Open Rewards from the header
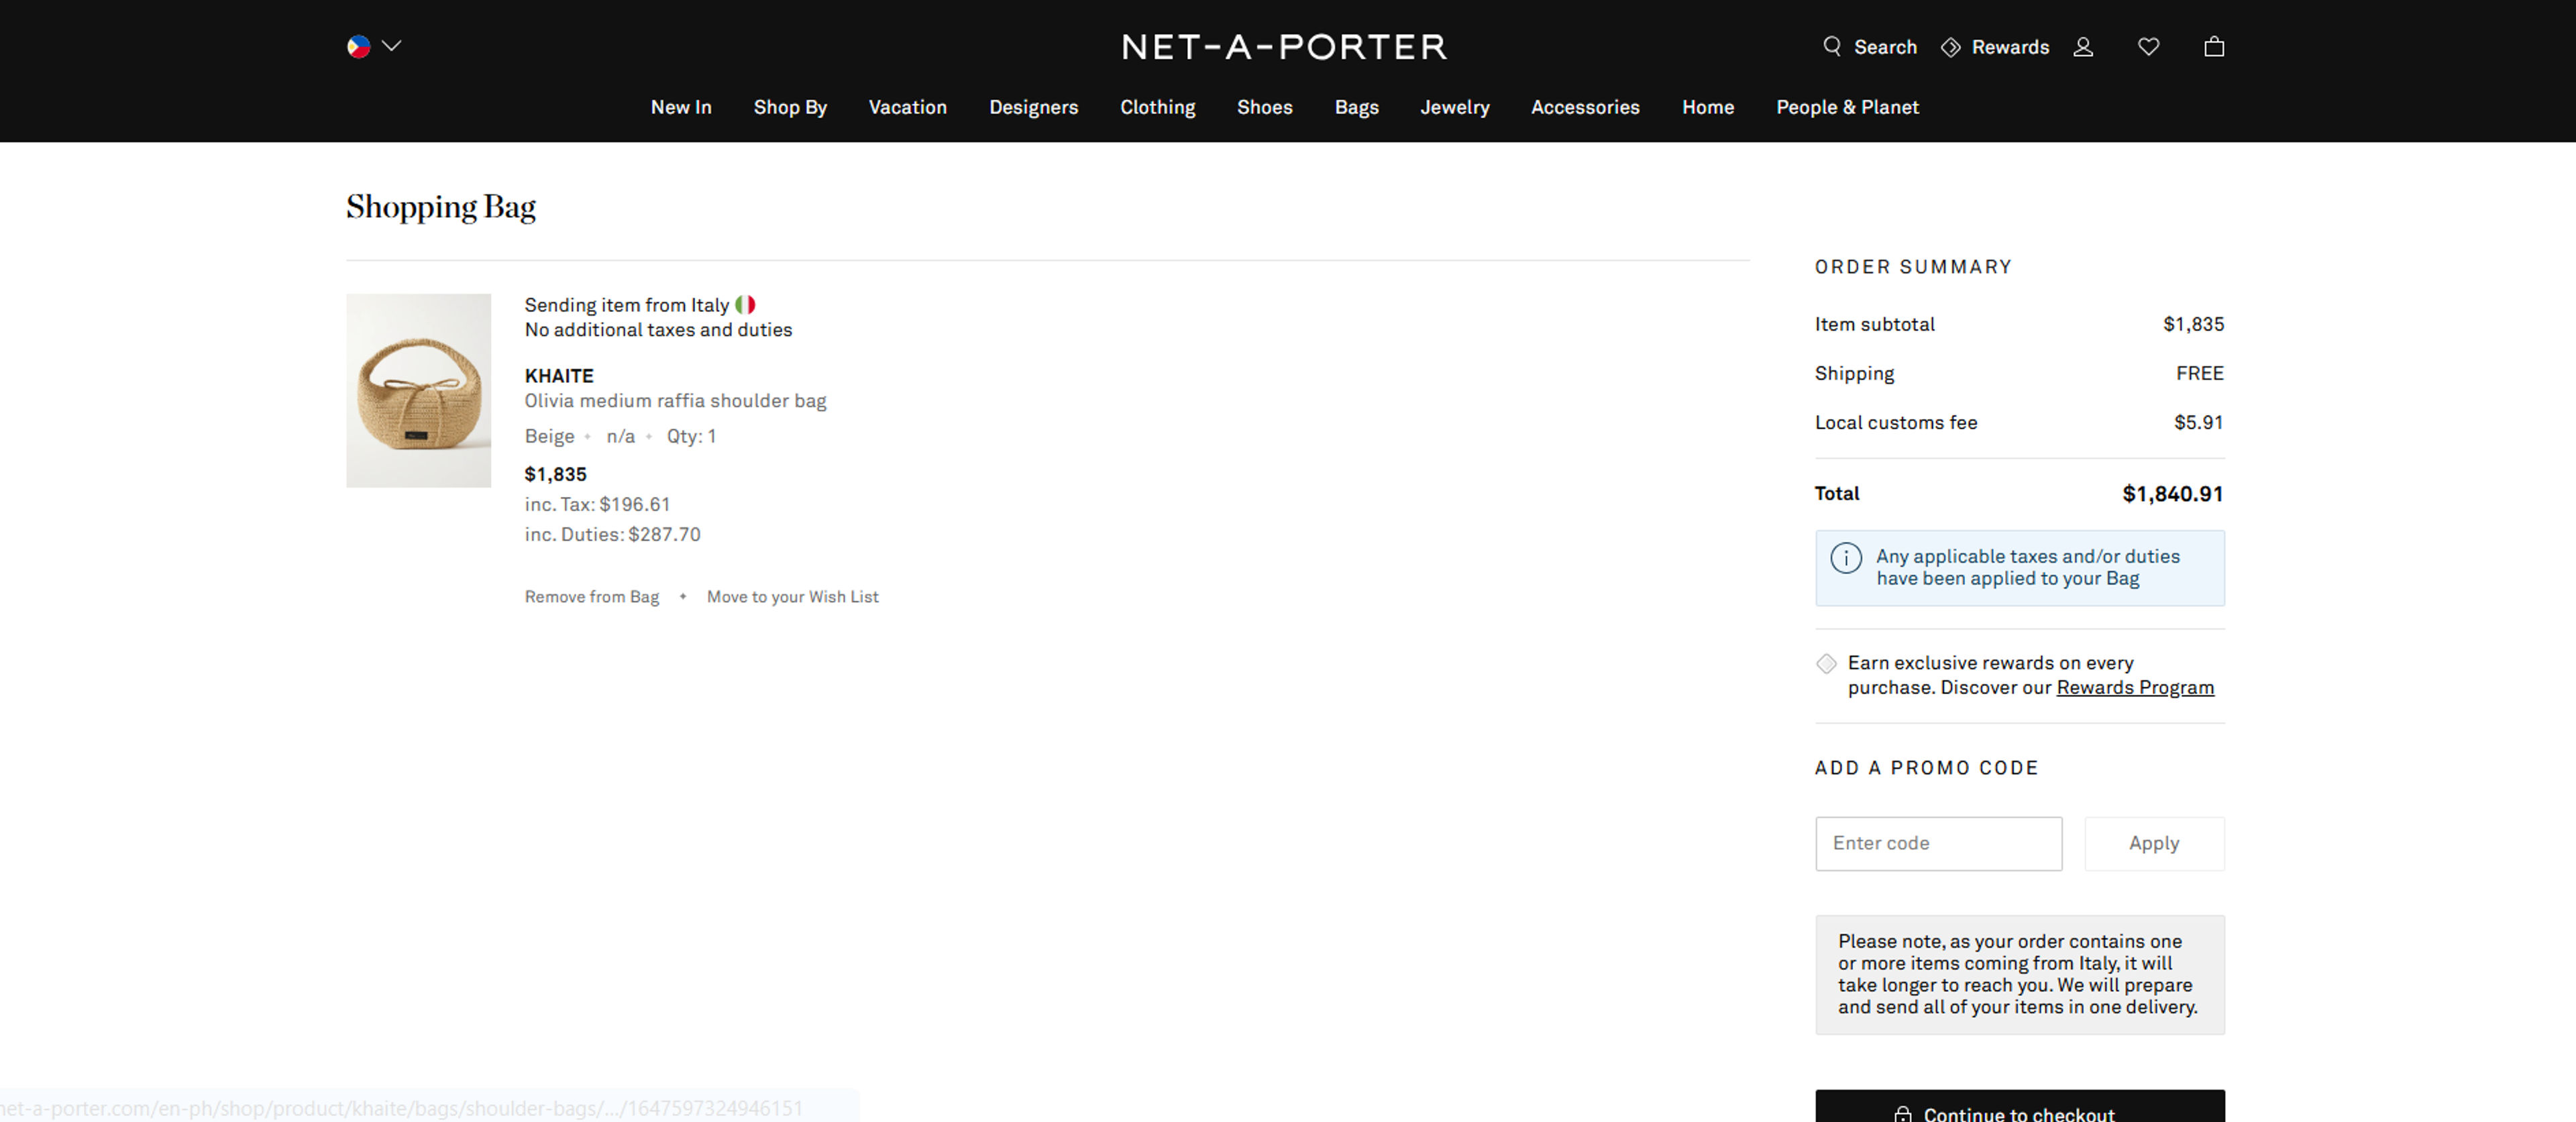This screenshot has width=2576, height=1122. click(2010, 47)
